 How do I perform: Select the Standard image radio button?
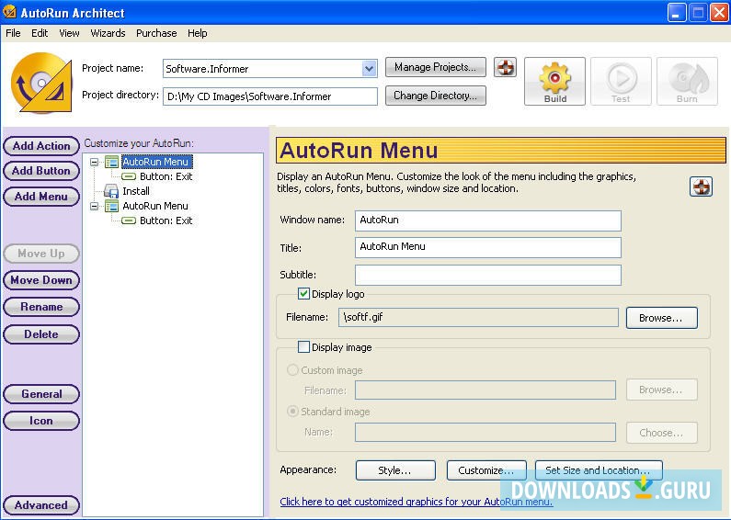click(292, 412)
